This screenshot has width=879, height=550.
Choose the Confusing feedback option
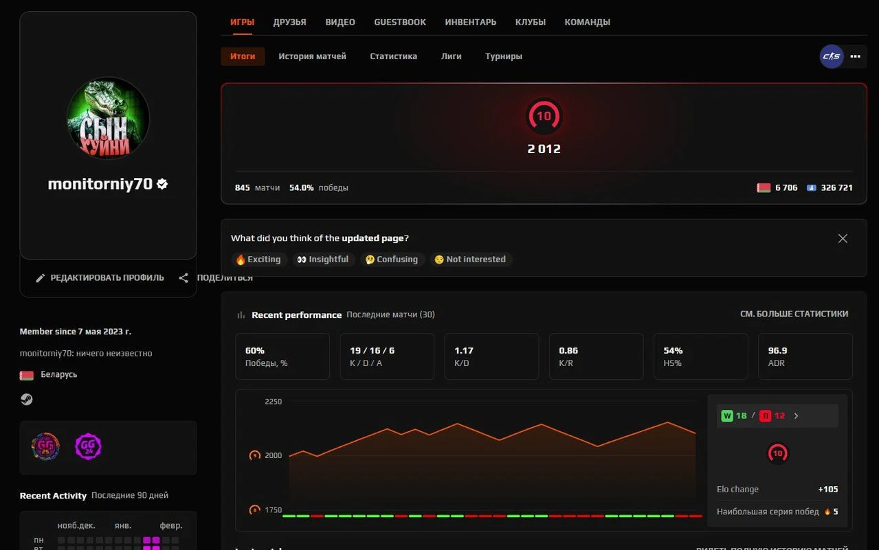click(391, 260)
